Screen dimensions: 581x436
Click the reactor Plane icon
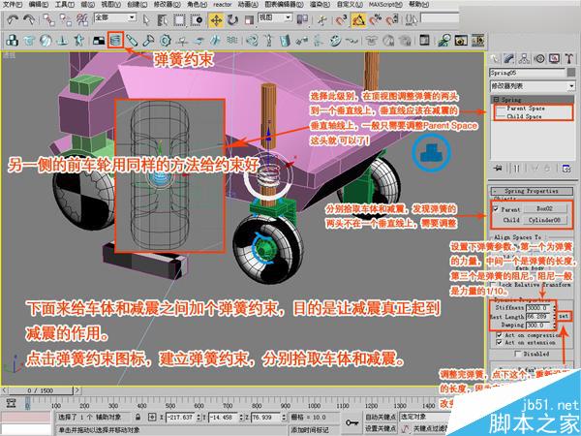click(x=99, y=40)
